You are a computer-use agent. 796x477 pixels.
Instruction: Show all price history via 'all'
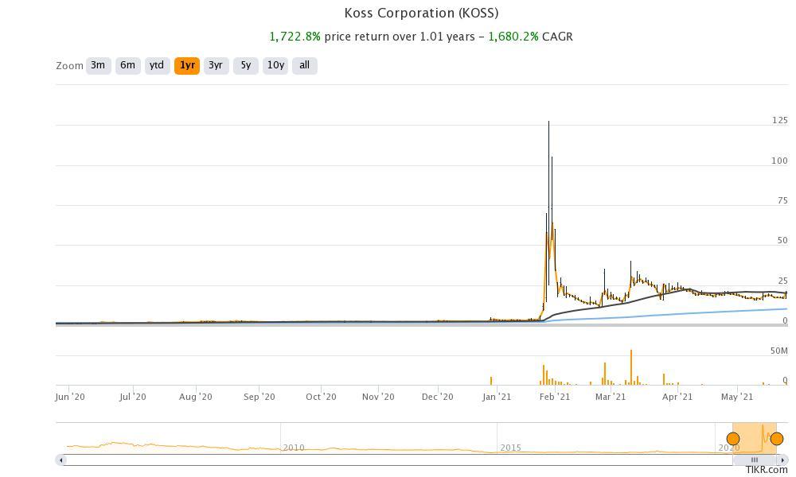tap(305, 65)
